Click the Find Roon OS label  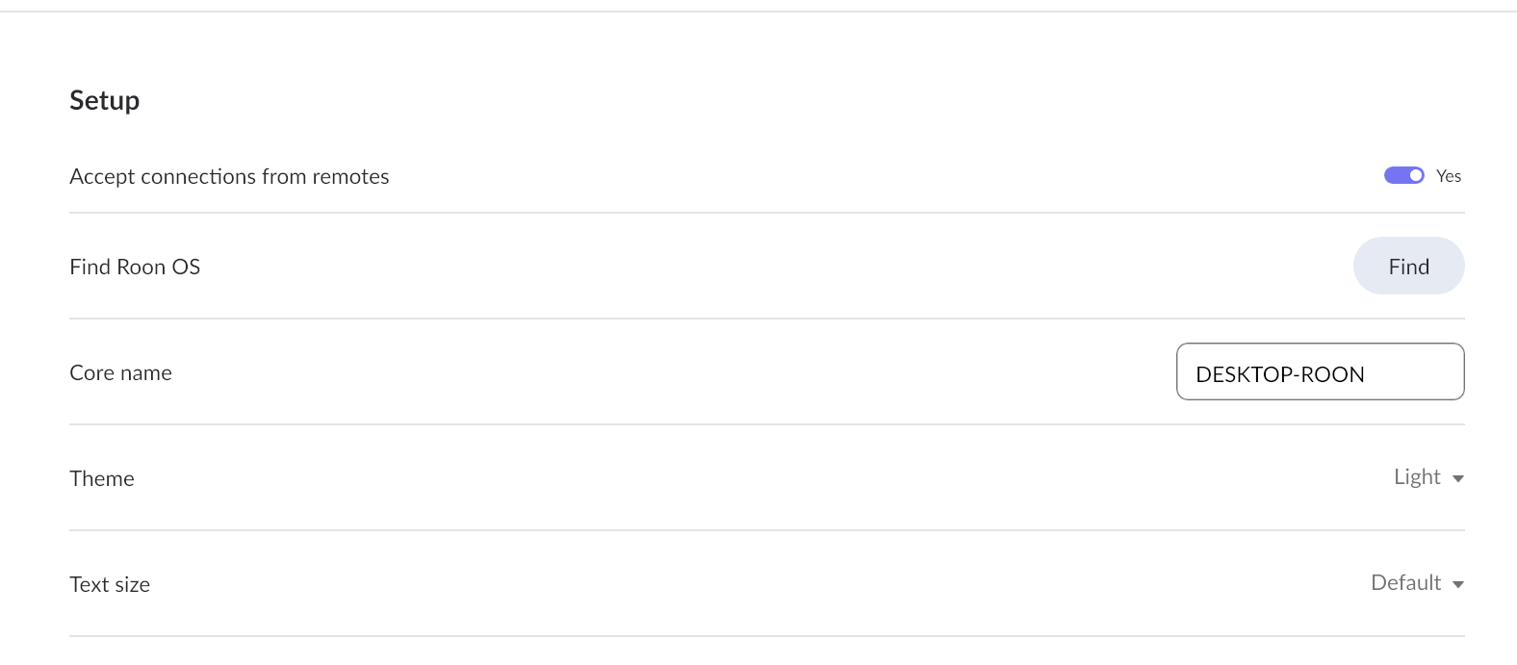pos(135,268)
